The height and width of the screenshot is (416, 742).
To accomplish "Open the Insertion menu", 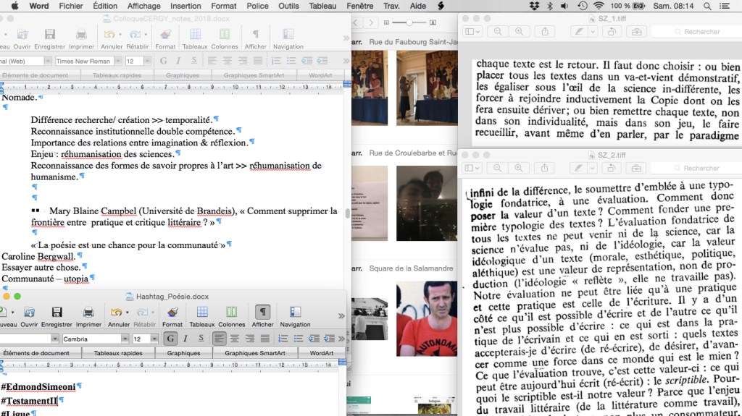I will [185, 6].
